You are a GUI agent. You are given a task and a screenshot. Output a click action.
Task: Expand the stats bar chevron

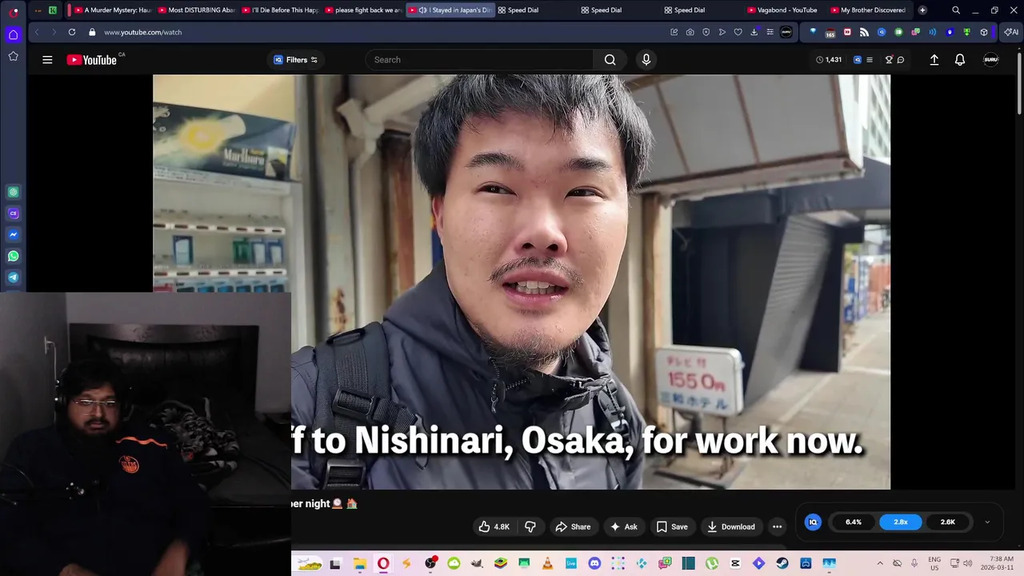point(987,522)
